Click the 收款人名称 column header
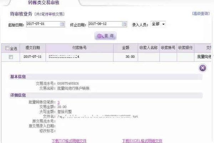Image resolution: width=214 pixels, height=143 pixels. [x=149, y=48]
